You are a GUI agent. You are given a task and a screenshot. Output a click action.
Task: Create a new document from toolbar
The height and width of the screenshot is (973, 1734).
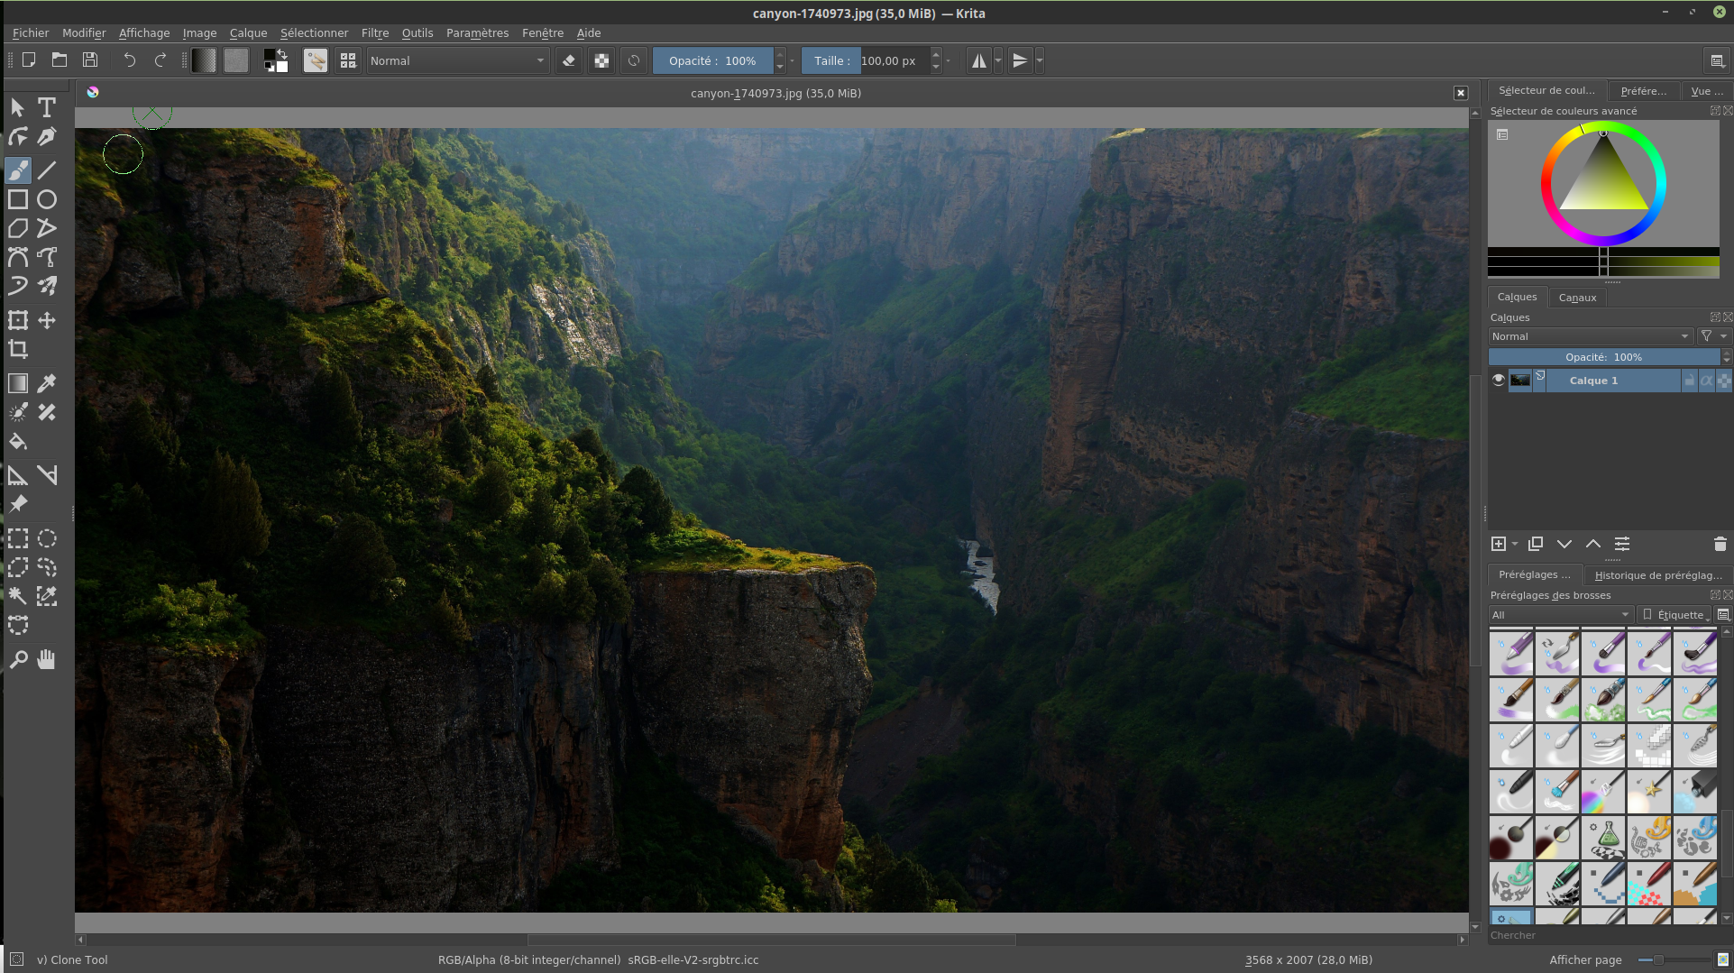29,60
